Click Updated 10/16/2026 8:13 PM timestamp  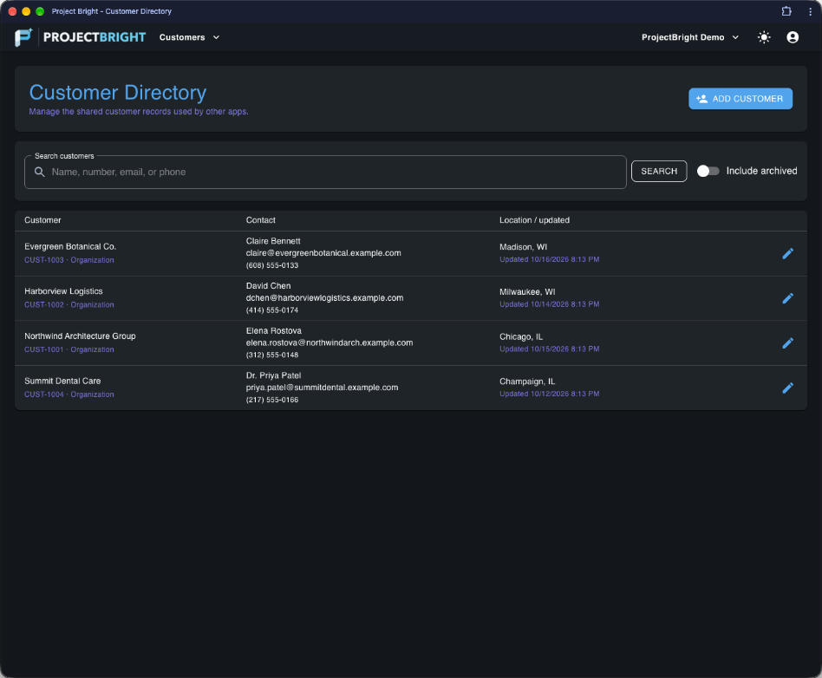tap(550, 259)
